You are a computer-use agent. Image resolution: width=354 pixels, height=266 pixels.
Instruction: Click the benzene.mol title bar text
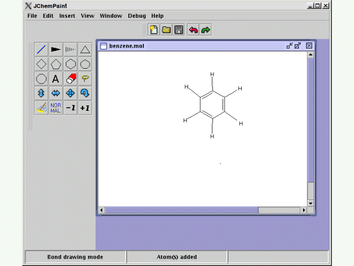pos(127,46)
